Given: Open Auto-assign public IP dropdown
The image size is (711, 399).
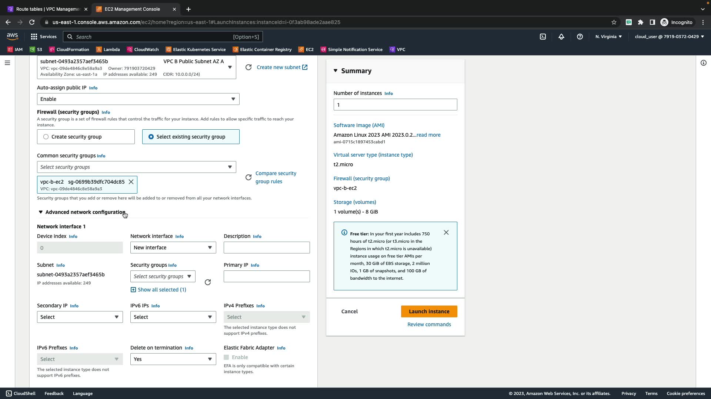Looking at the screenshot, I should click(138, 99).
